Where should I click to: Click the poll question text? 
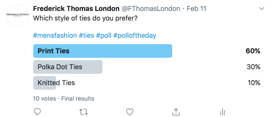(85, 18)
